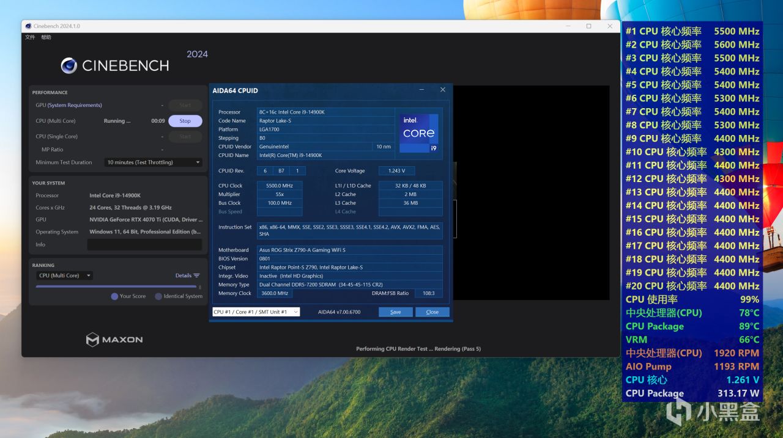The height and width of the screenshot is (438, 783).
Task: Minimize the Cinebench window
Action: pyautogui.click(x=568, y=26)
